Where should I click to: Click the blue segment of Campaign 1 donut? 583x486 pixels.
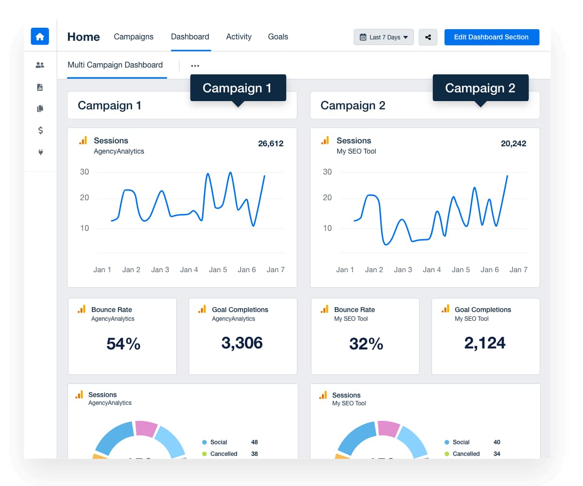[x=114, y=437]
